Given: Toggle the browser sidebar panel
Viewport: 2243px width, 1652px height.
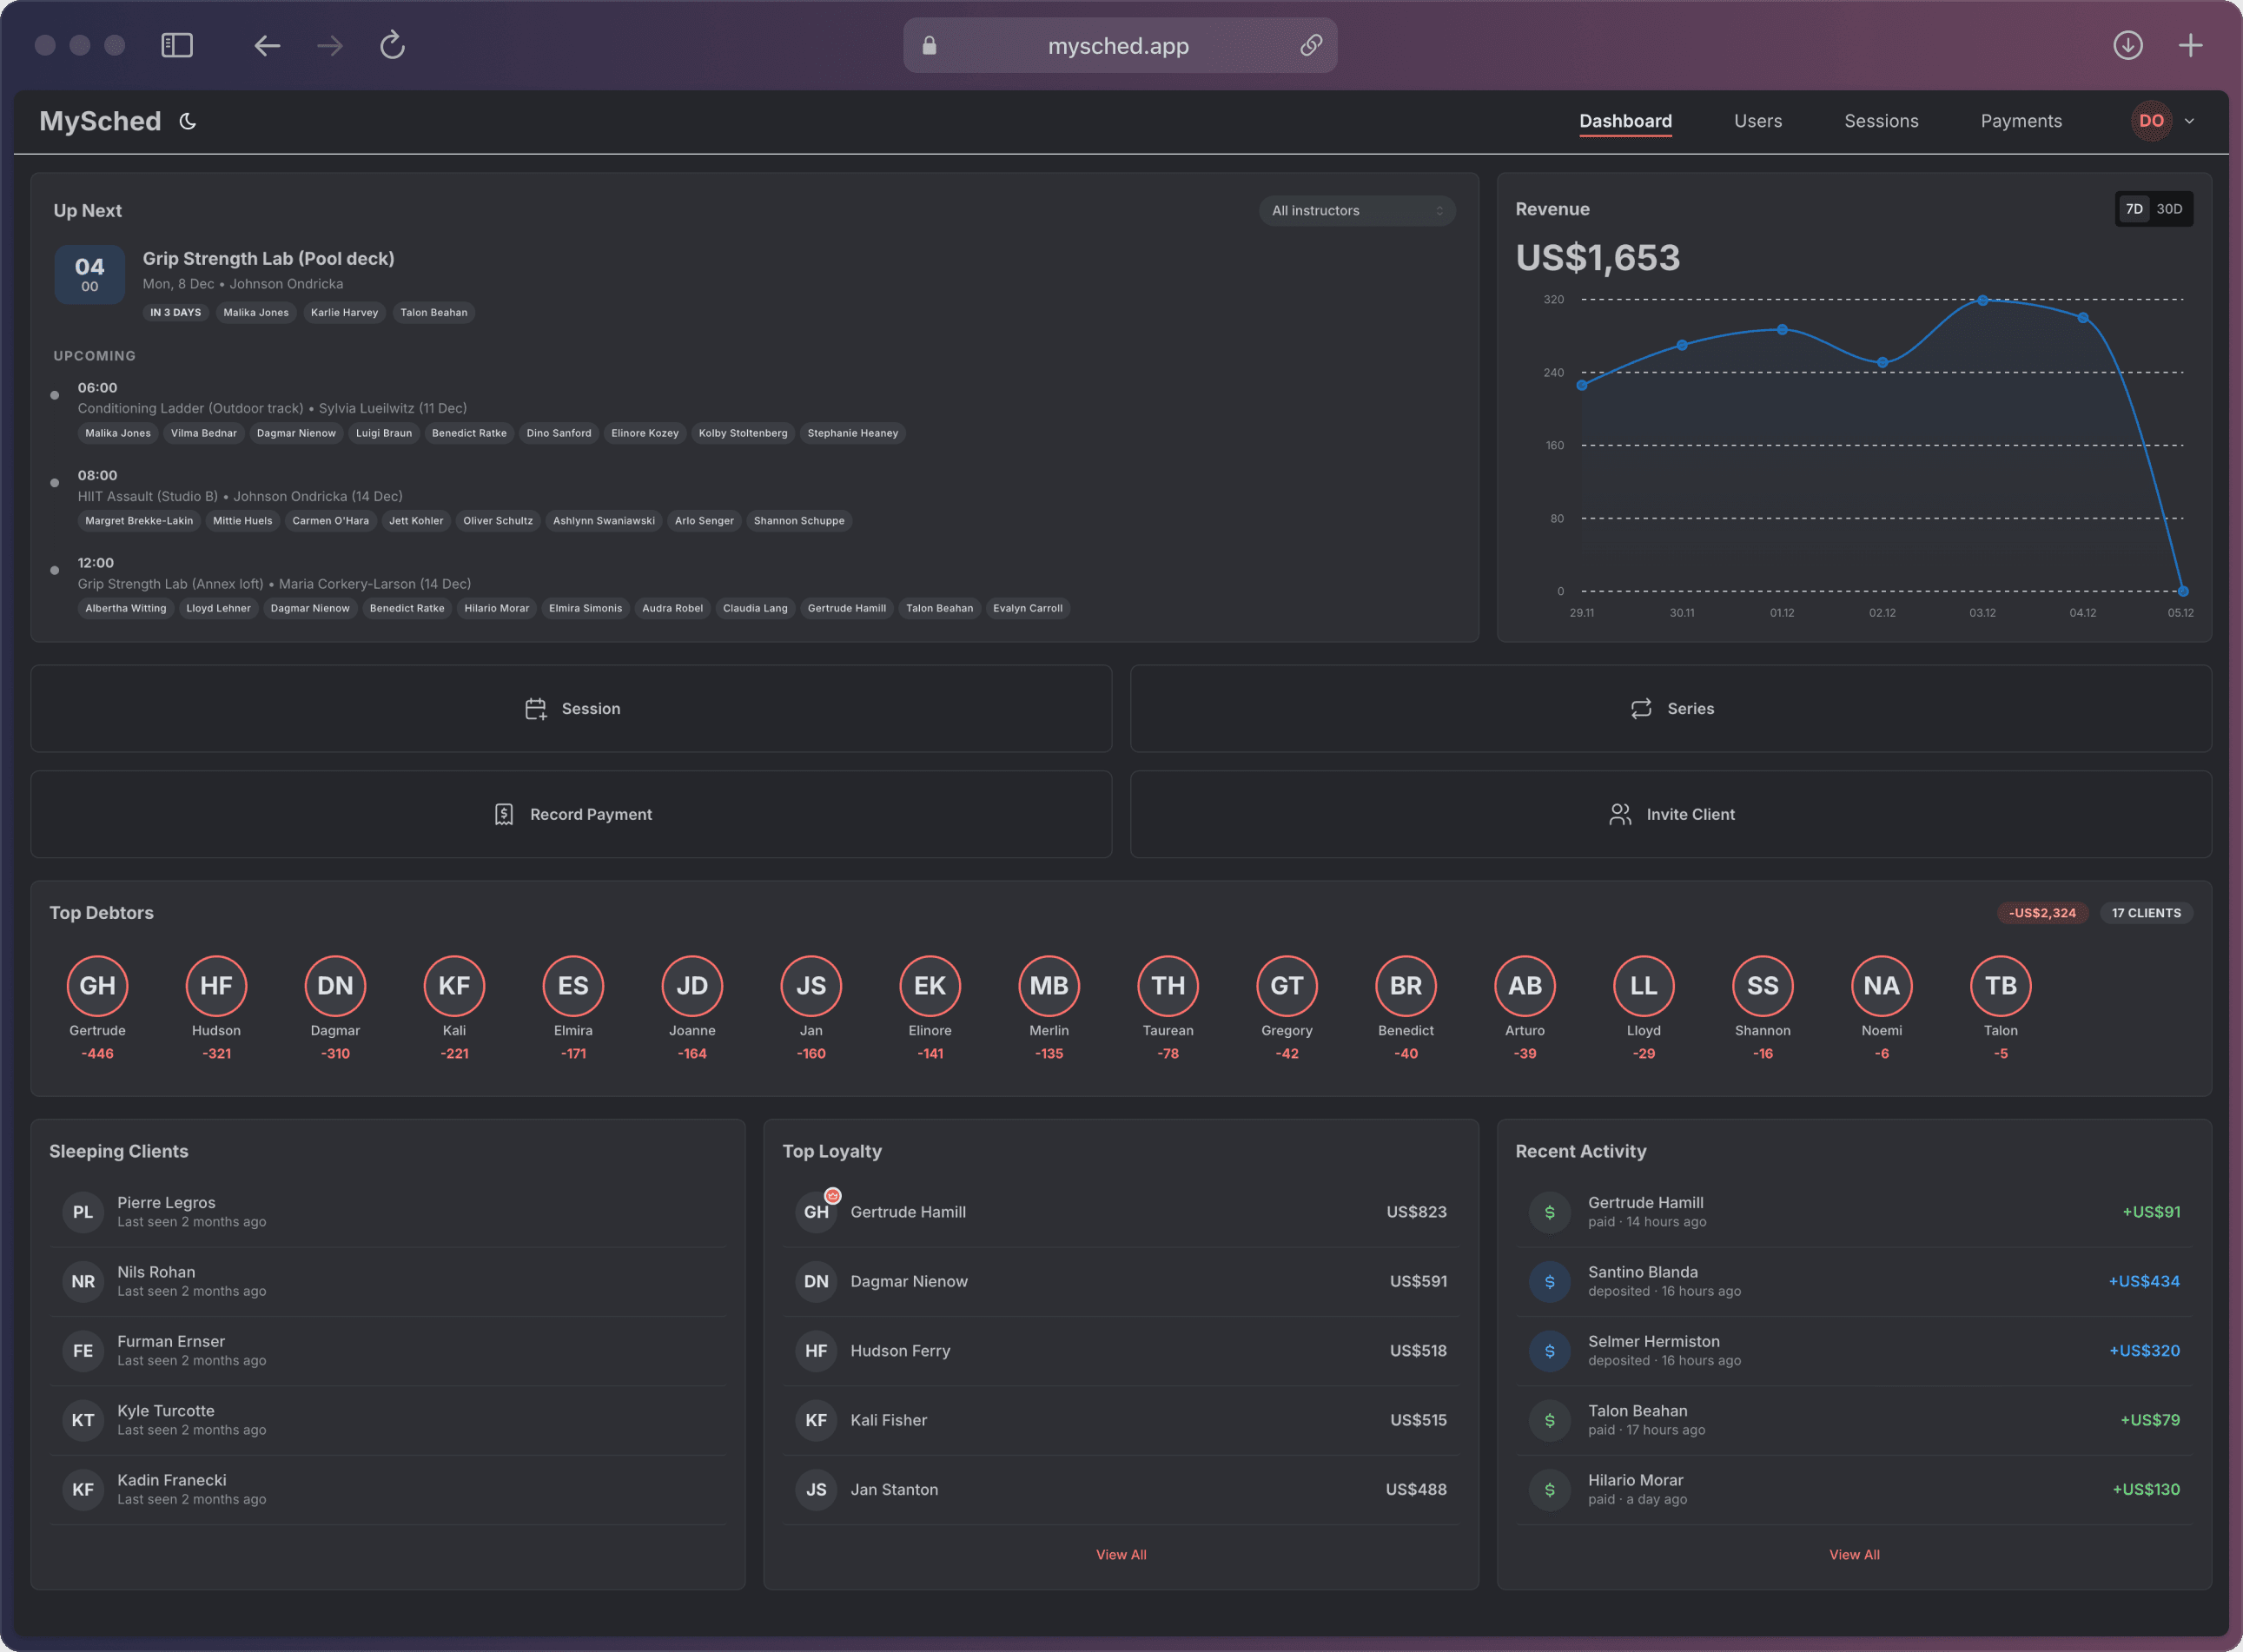Looking at the screenshot, I should pyautogui.click(x=176, y=45).
